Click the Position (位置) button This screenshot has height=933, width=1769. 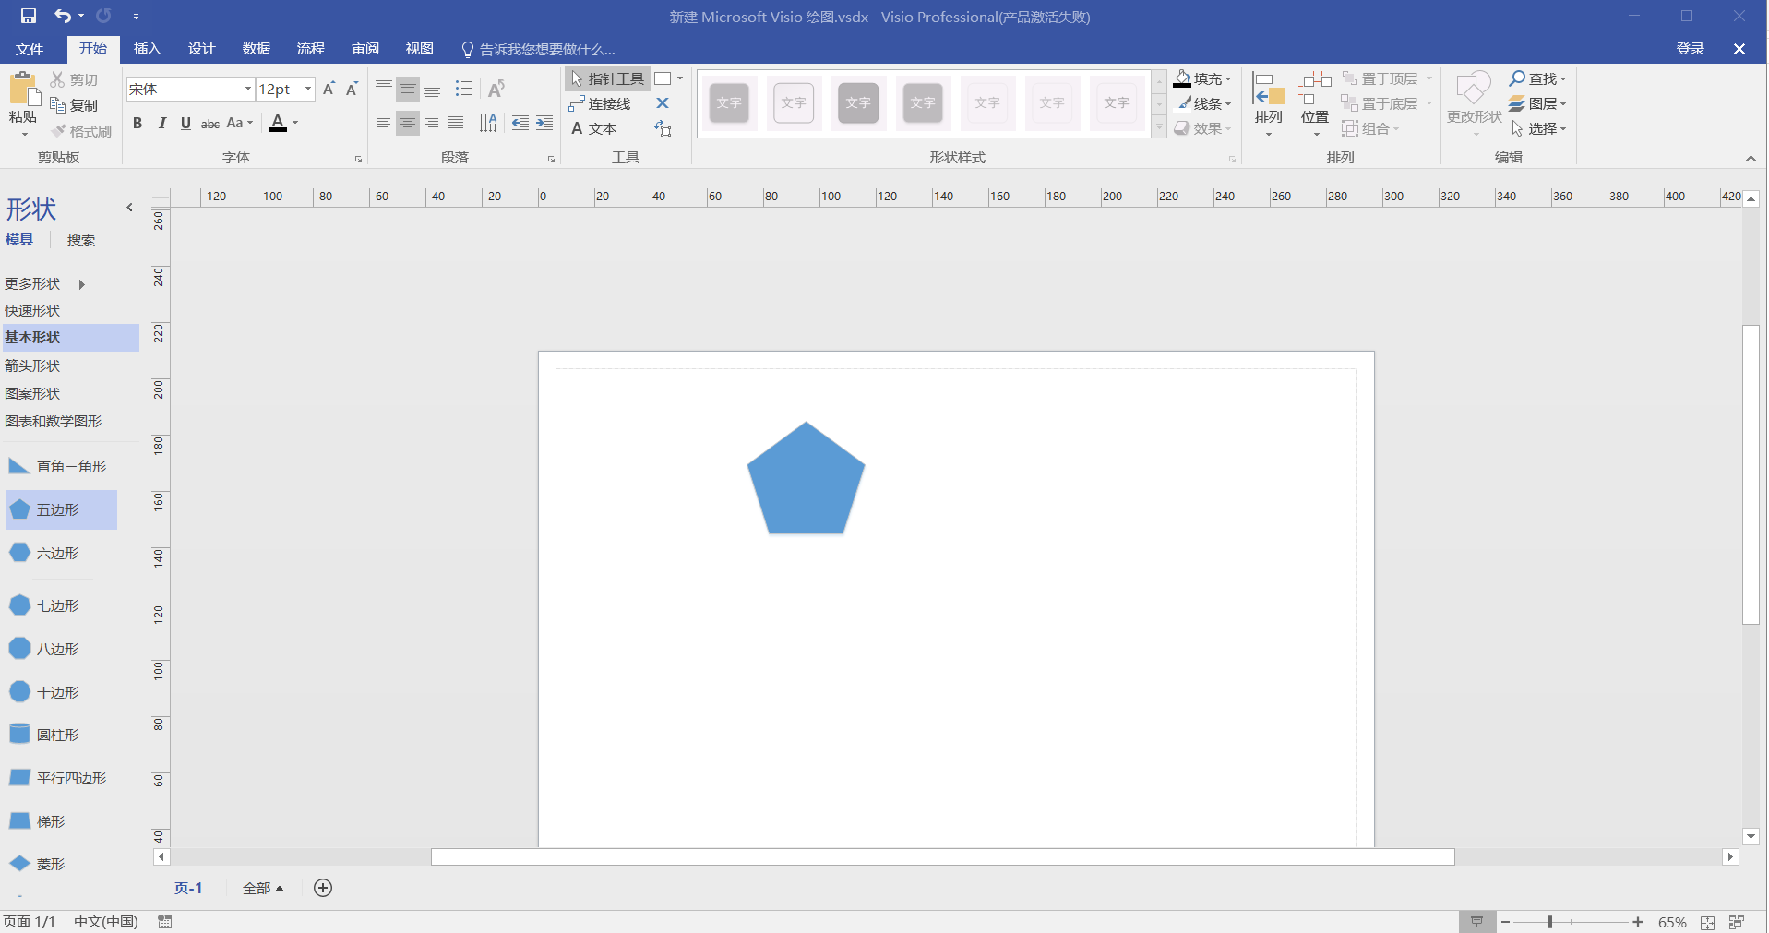1315,103
